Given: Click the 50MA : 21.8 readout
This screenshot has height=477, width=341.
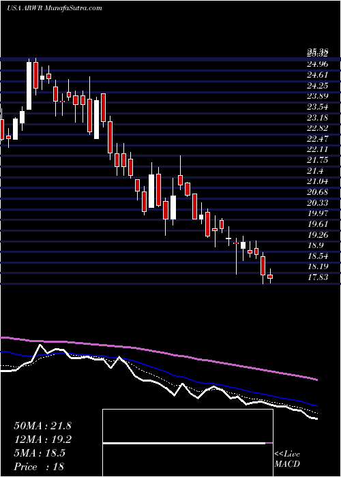Looking at the screenshot, I should (42, 426).
